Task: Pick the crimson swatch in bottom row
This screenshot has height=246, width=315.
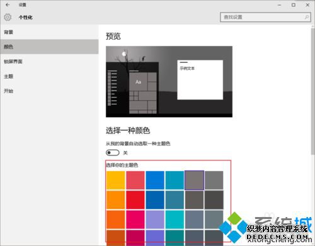Action: (x=135, y=238)
